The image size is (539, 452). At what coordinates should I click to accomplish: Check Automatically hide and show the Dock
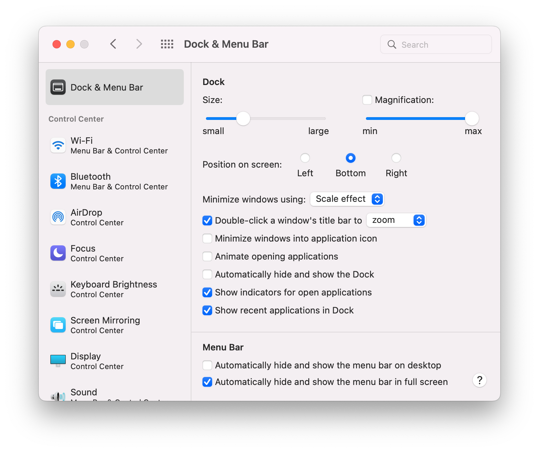(x=207, y=274)
